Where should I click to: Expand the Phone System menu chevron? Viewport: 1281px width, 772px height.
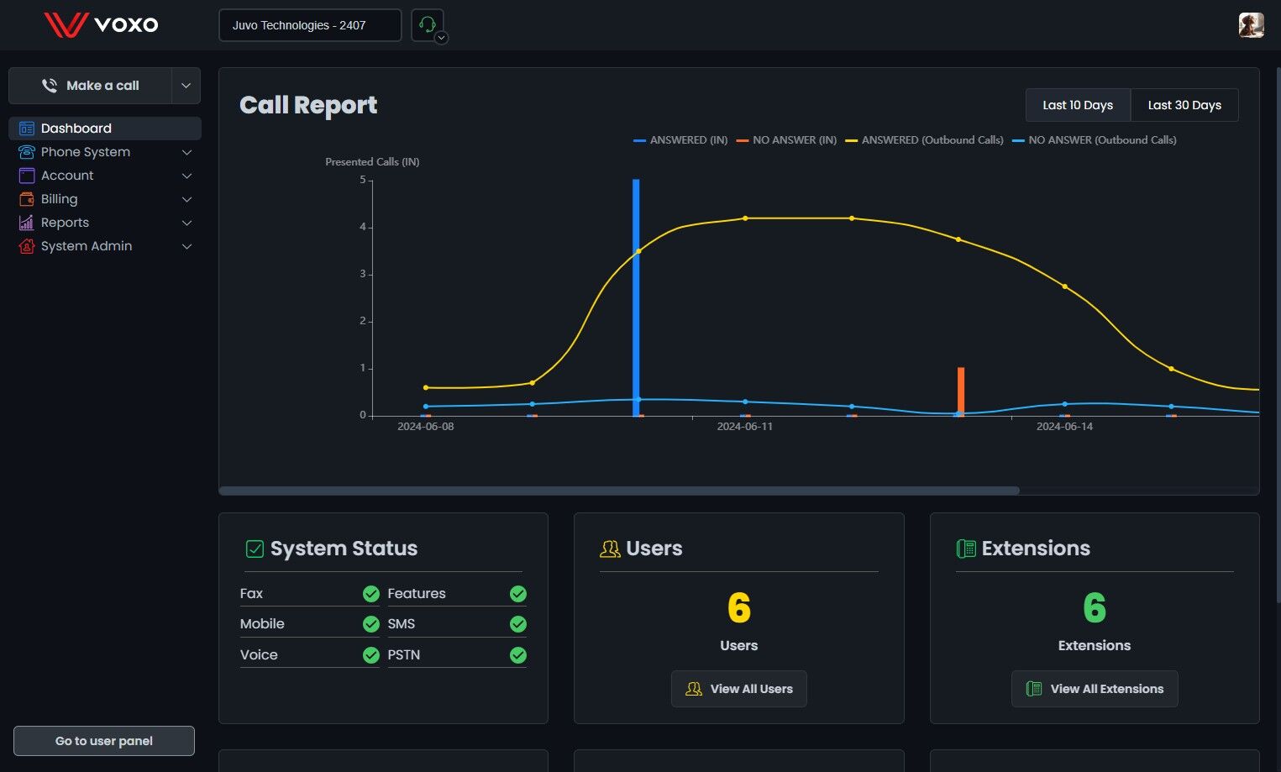pos(187,152)
